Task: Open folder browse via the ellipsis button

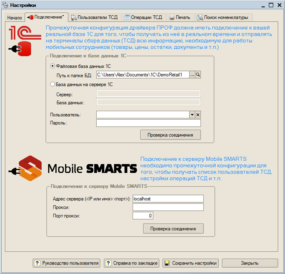Action: [x=192, y=75]
